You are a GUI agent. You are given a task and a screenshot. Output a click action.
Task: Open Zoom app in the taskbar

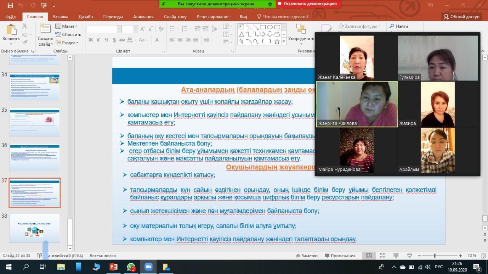point(148,267)
